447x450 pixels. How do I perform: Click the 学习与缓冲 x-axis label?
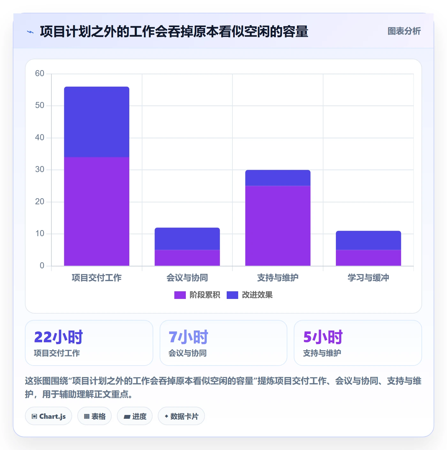(368, 278)
